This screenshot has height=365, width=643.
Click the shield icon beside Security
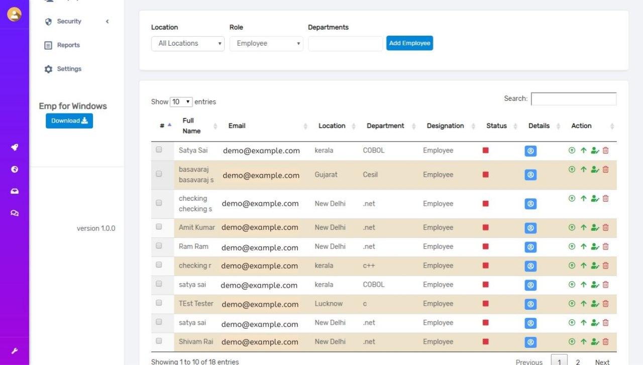click(x=48, y=22)
